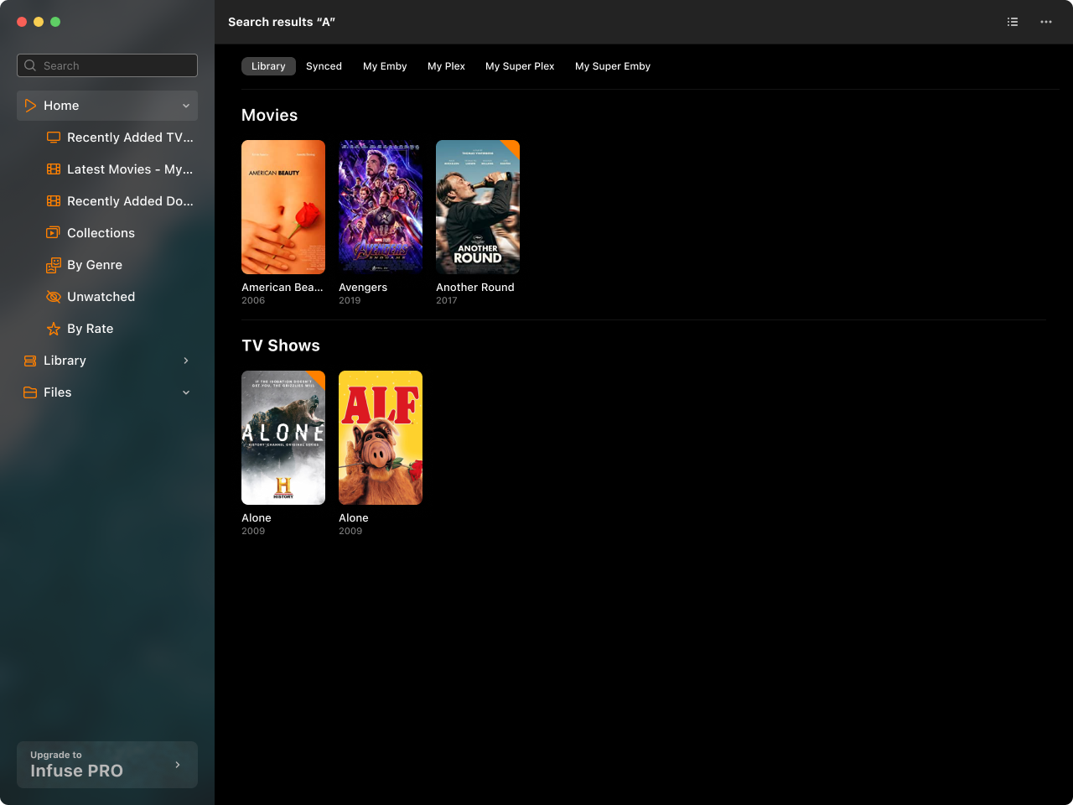Click the "Avengers" movie title

pyautogui.click(x=363, y=287)
